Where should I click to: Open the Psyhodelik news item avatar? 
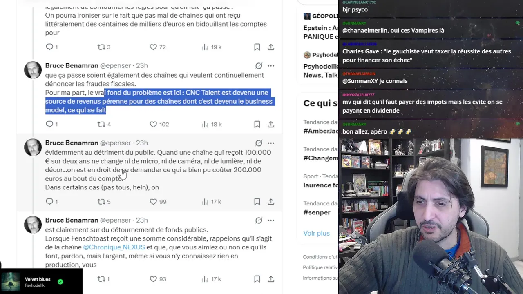[307, 55]
